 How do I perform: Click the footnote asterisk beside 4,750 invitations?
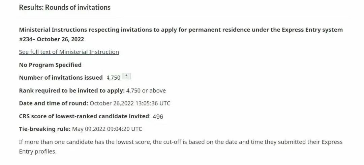(126, 77)
